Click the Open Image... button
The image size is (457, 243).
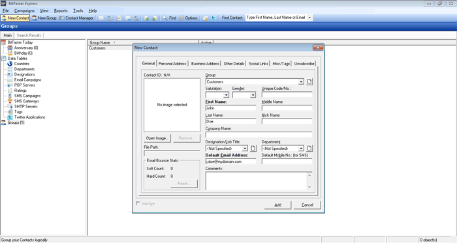(157, 138)
